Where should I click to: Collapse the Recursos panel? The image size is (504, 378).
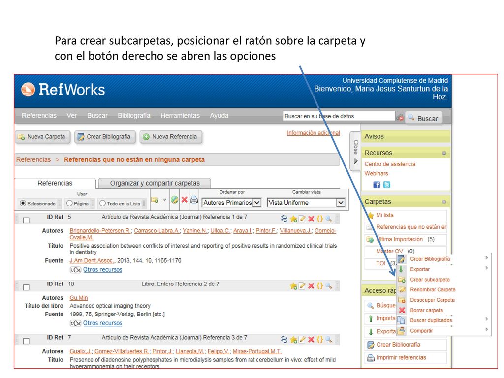[x=444, y=153]
